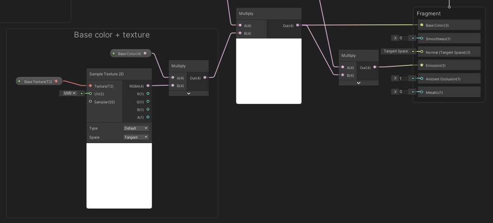
Task: Click the Ambient Occlusion X value field
Action: pos(402,79)
